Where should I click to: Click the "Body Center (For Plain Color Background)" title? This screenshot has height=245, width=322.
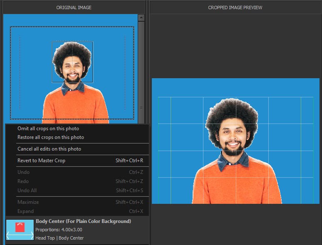pos(83,221)
